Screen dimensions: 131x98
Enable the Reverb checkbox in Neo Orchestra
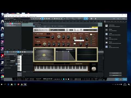click(35, 41)
